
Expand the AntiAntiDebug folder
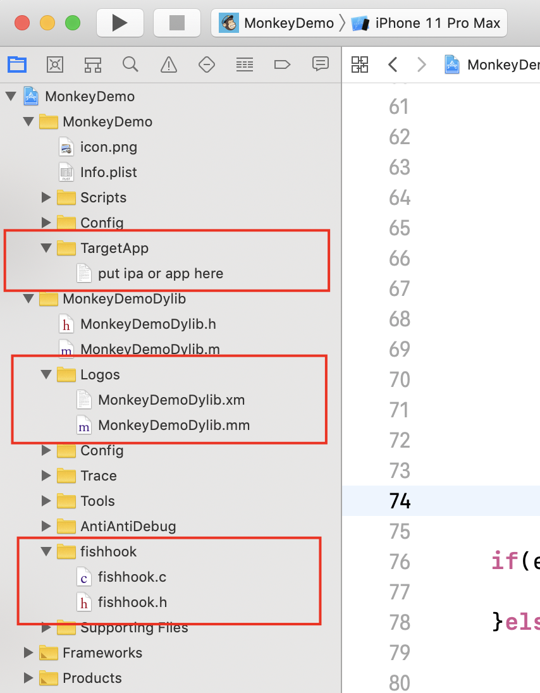(x=46, y=526)
